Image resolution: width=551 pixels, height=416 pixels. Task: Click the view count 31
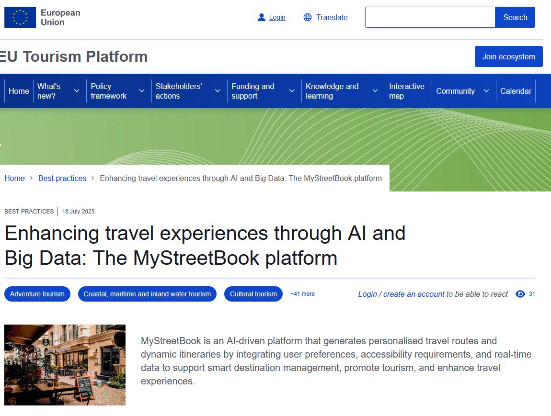coord(532,294)
